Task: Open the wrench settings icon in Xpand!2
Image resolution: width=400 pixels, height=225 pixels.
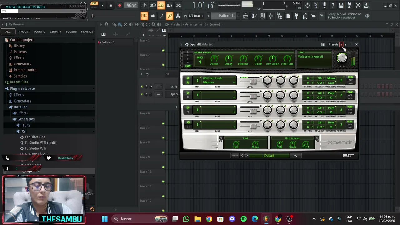Action: (295, 155)
